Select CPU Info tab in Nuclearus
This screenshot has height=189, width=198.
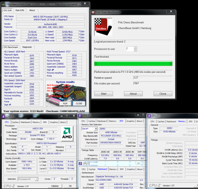tap(7, 10)
